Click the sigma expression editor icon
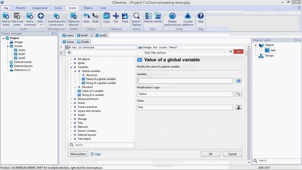Screen dimensions: 302x170 tap(238, 107)
